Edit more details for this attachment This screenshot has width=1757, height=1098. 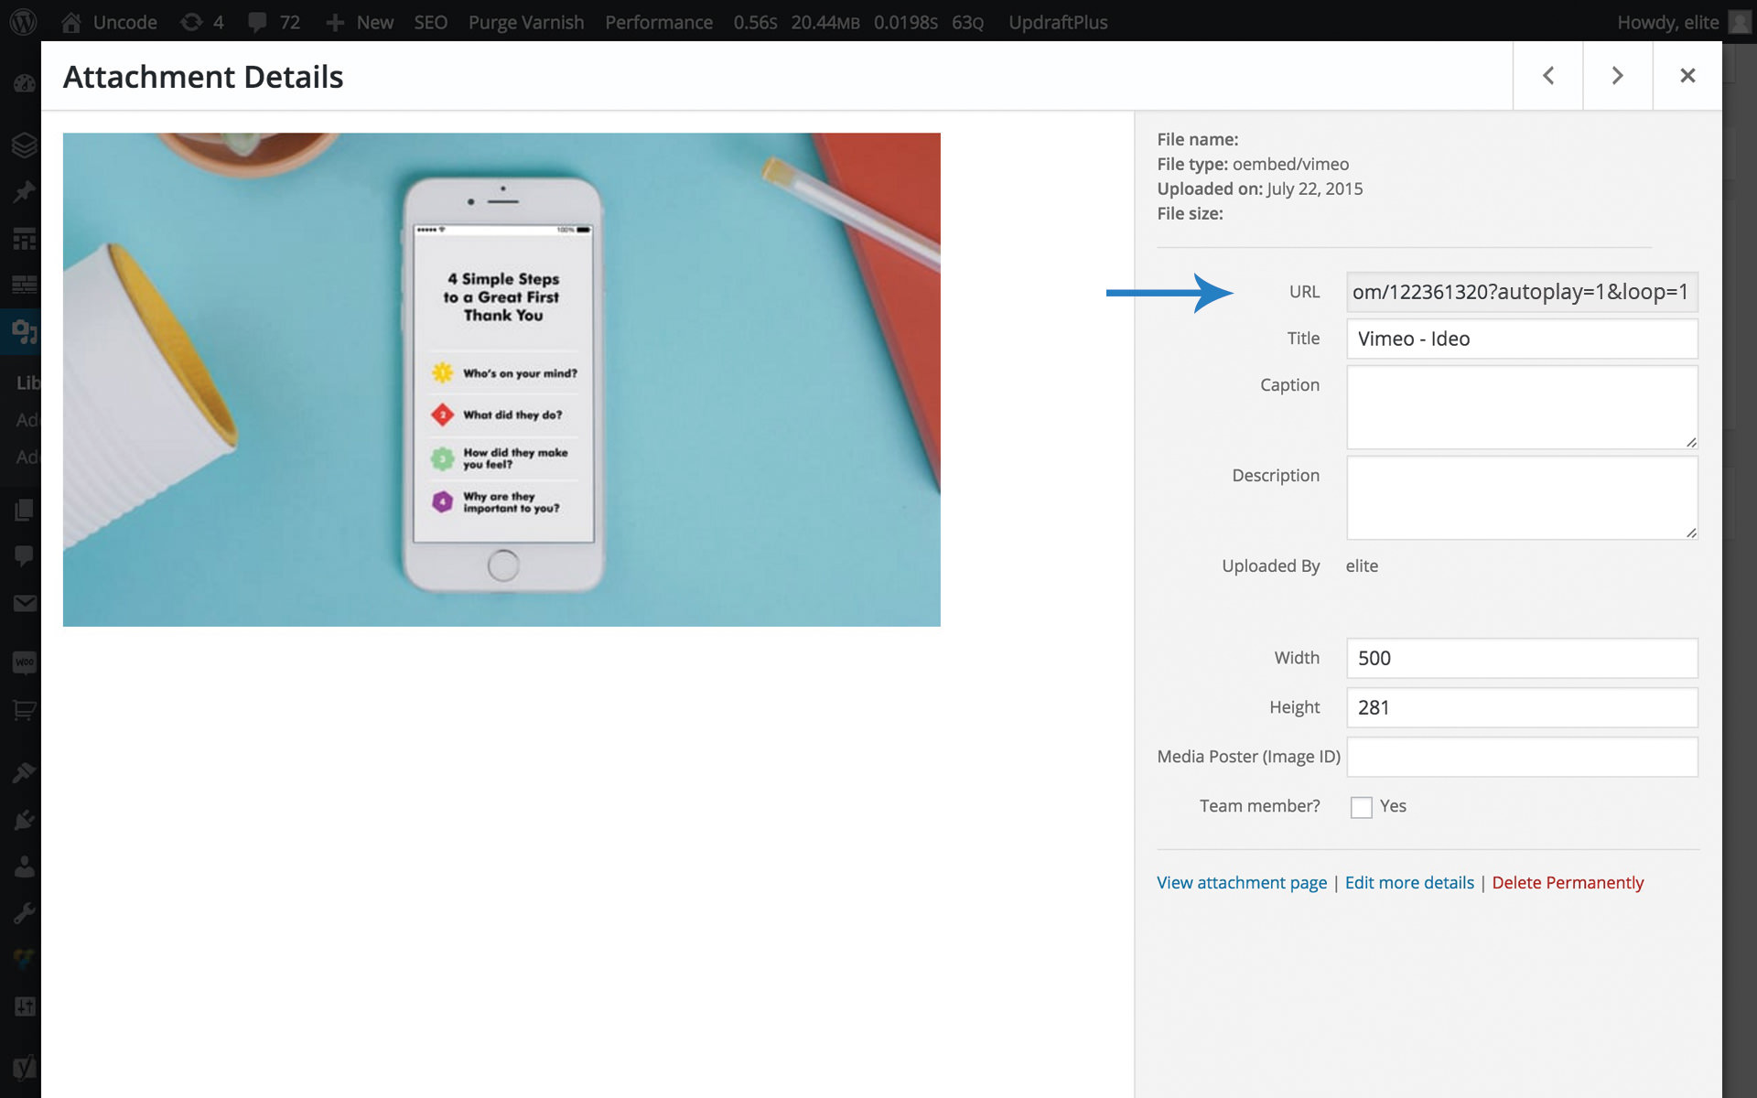(x=1409, y=882)
